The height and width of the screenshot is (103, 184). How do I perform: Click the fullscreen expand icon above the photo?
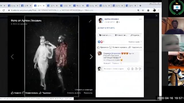pos(90,21)
